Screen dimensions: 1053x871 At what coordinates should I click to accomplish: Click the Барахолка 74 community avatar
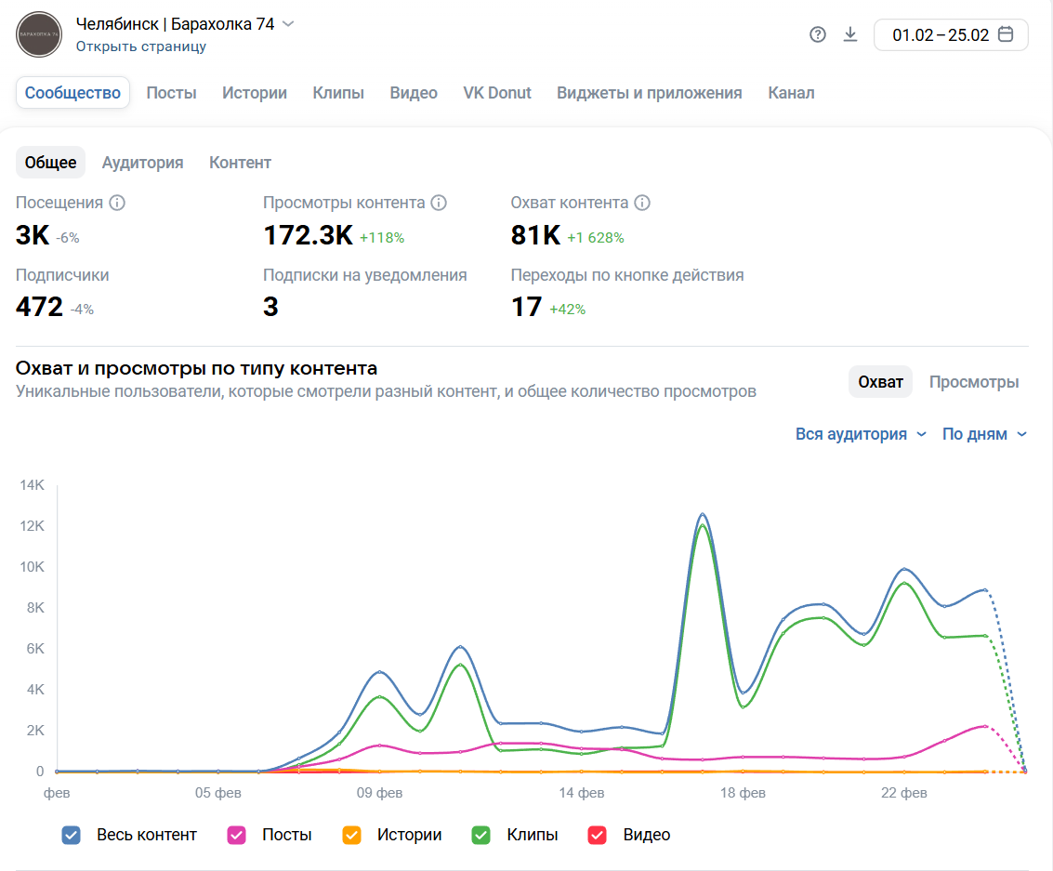point(39,34)
